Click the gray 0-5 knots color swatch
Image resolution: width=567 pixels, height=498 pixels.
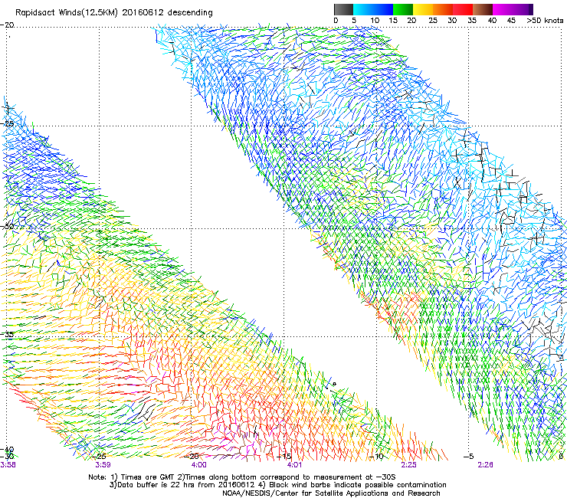pos(343,9)
